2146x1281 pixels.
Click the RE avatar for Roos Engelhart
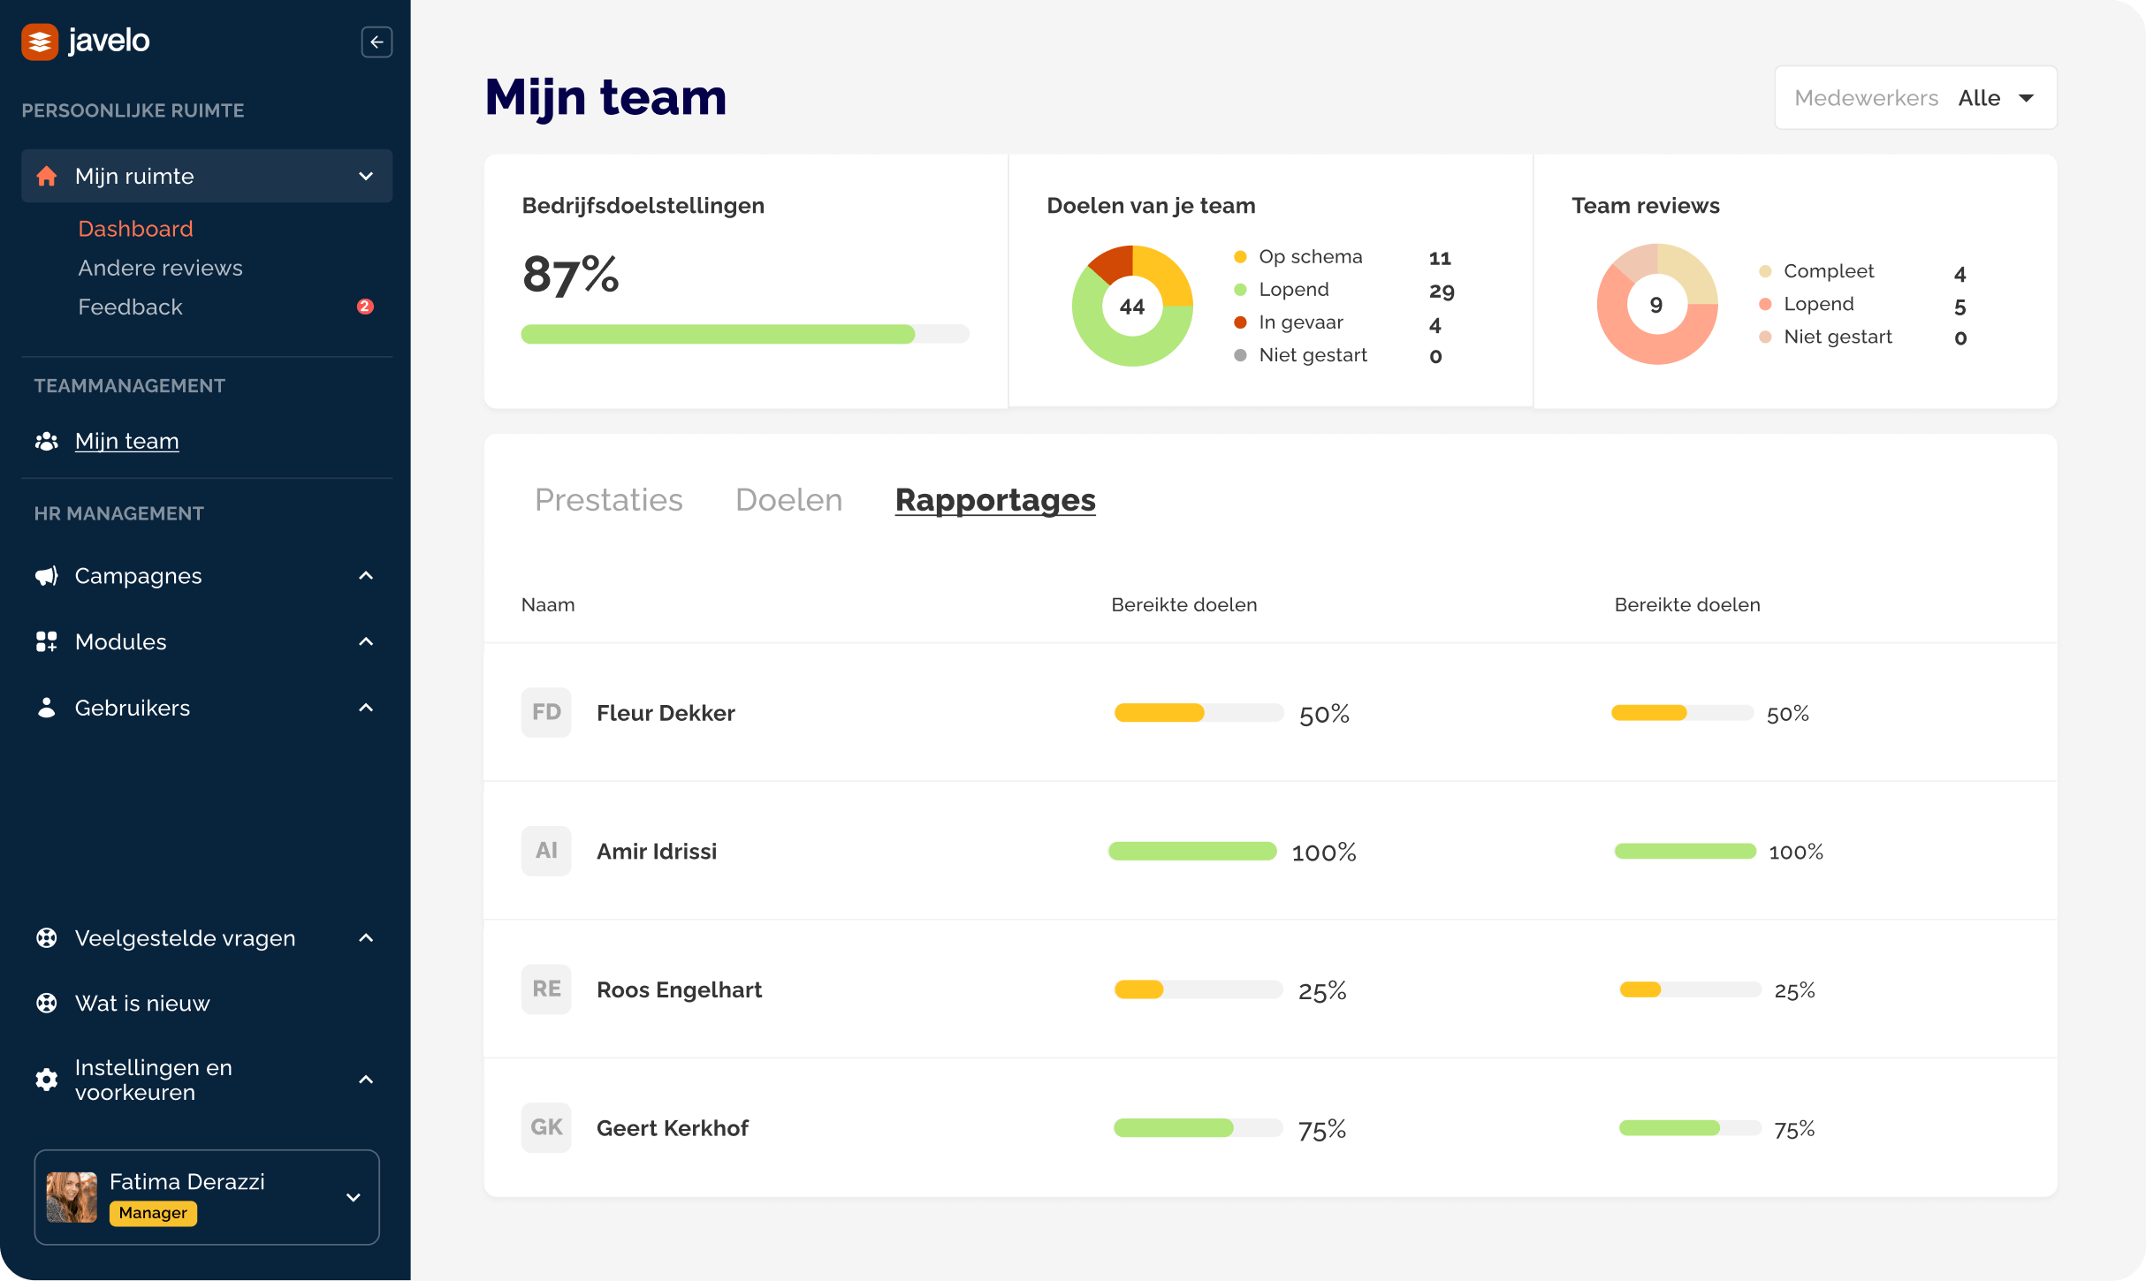546,989
